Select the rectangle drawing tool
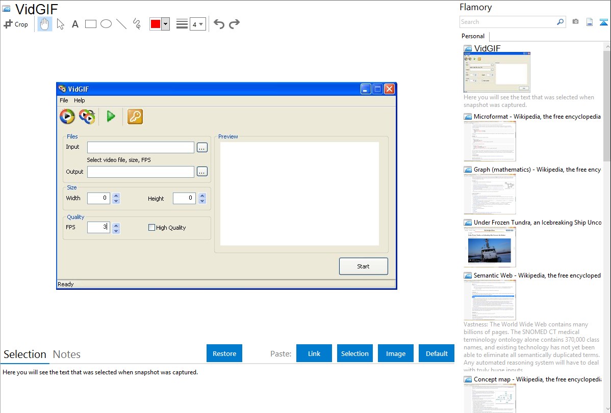 (90, 24)
